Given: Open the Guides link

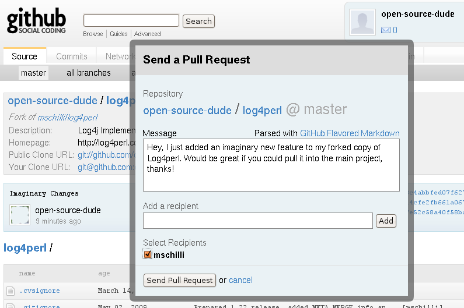Looking at the screenshot, I should point(118,34).
